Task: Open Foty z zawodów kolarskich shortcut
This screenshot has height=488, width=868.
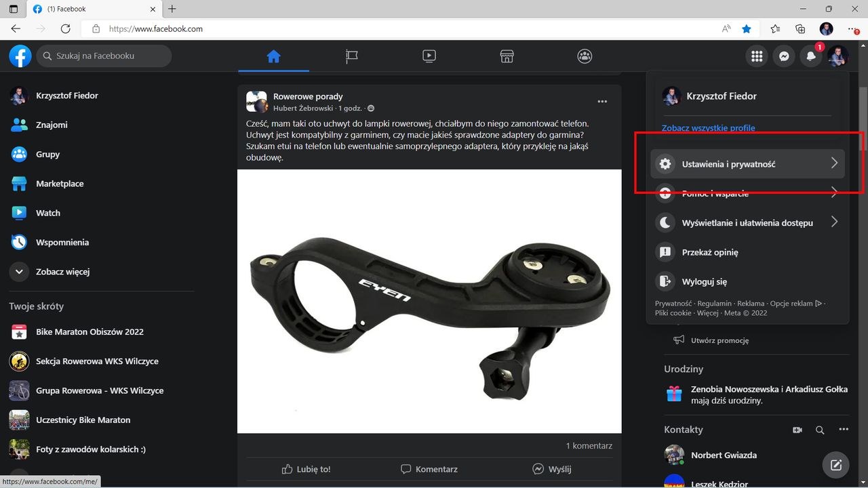Action: (x=100, y=449)
